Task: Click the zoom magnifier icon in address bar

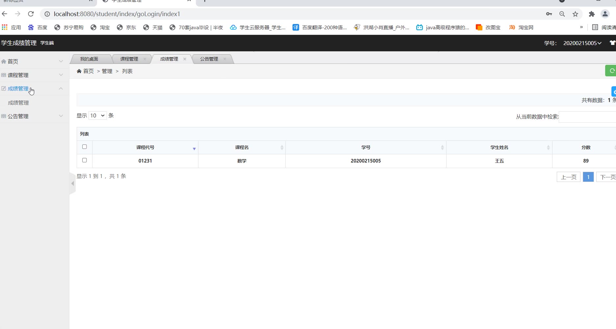Action: 562,14
